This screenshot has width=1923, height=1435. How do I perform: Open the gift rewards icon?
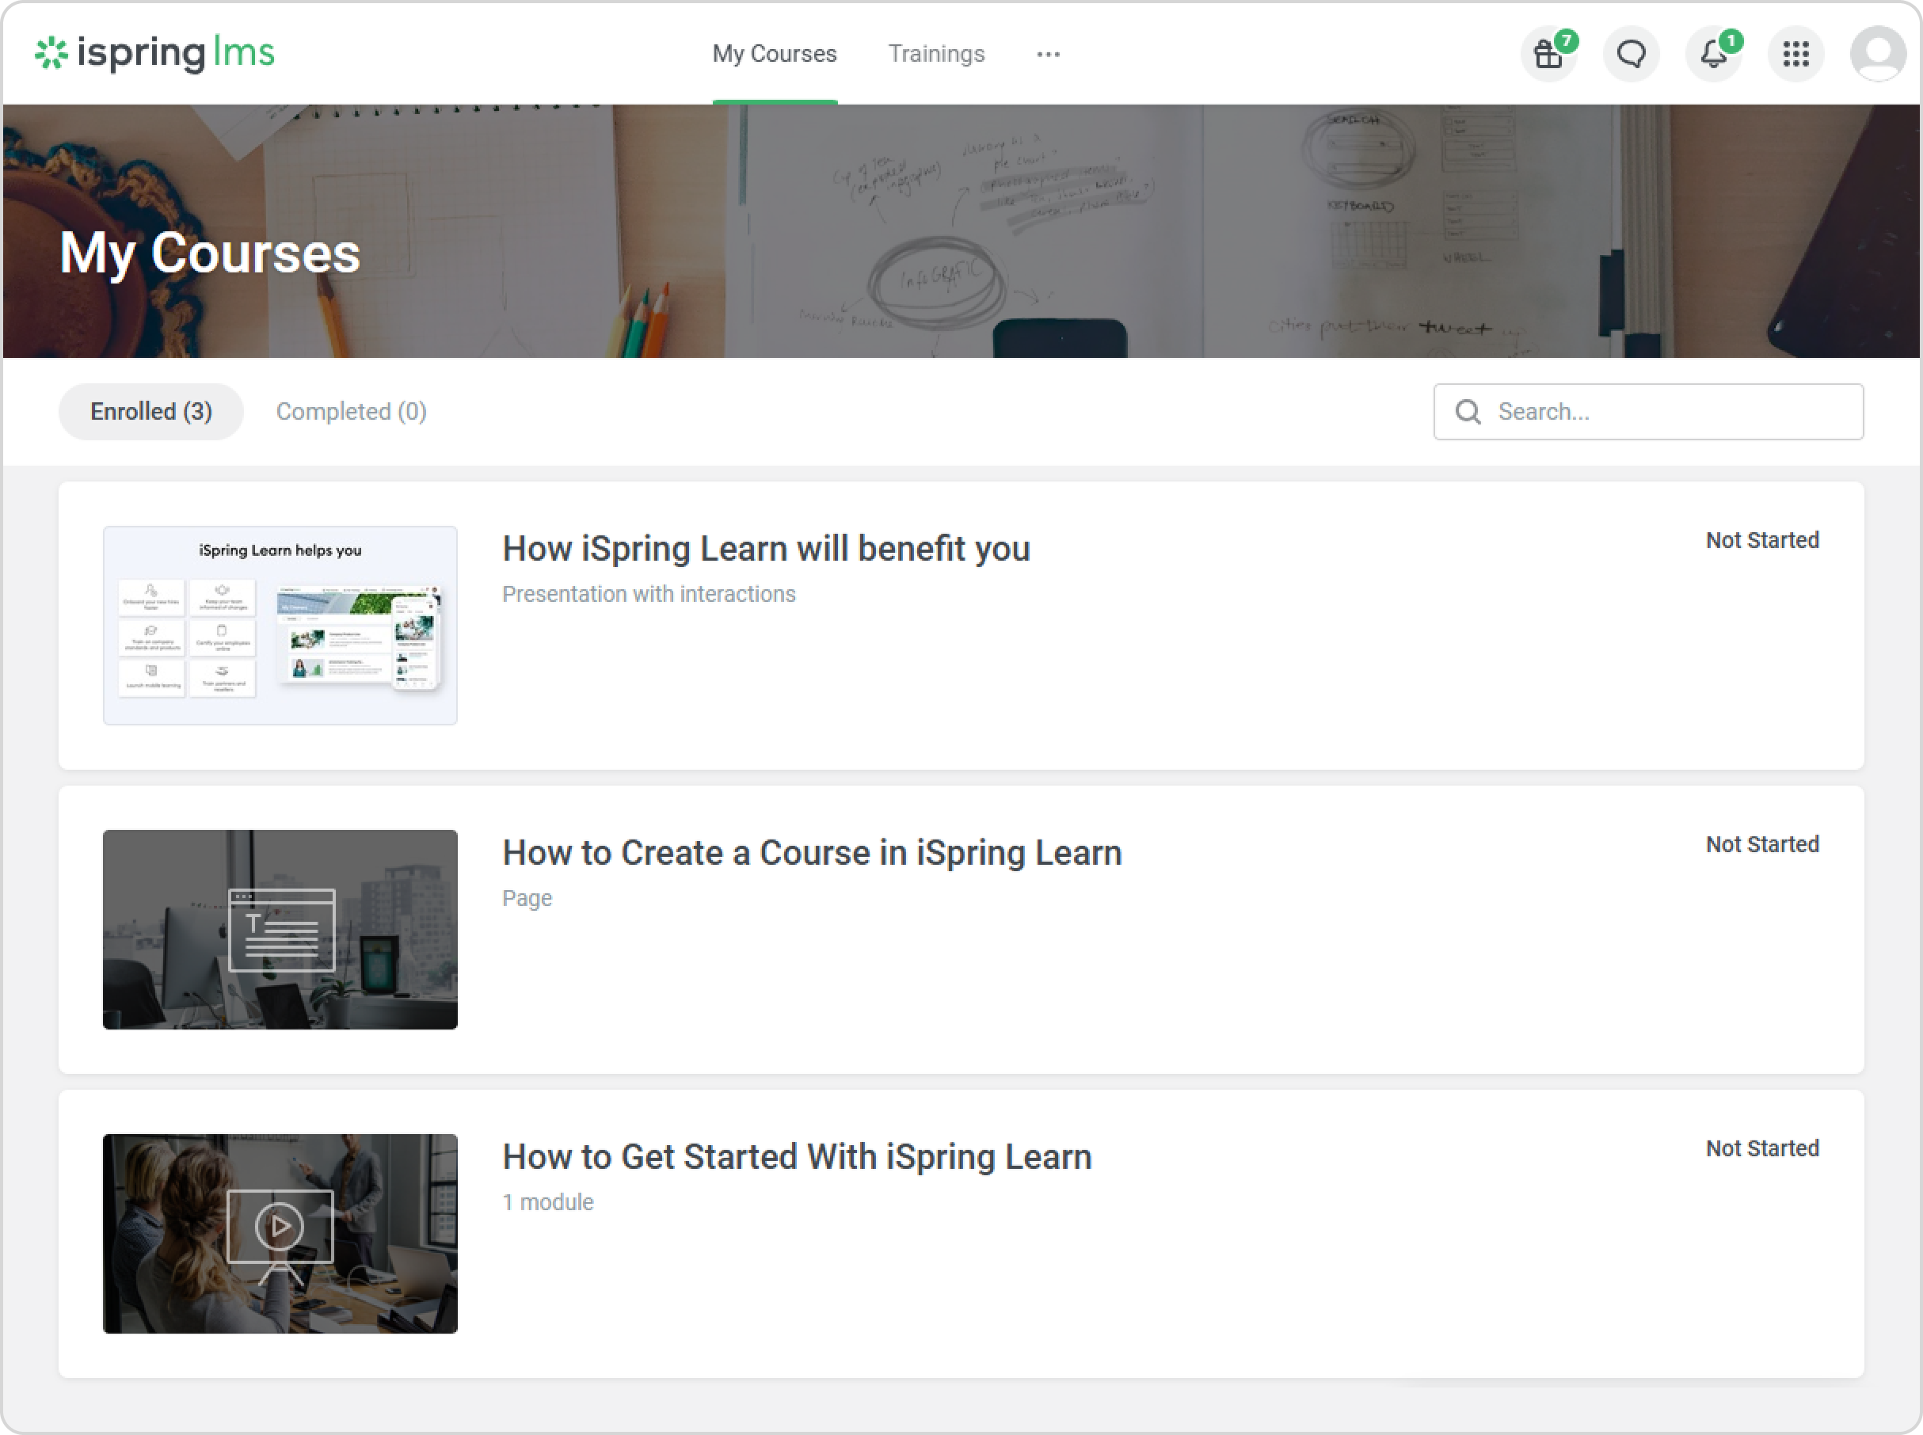(x=1548, y=55)
